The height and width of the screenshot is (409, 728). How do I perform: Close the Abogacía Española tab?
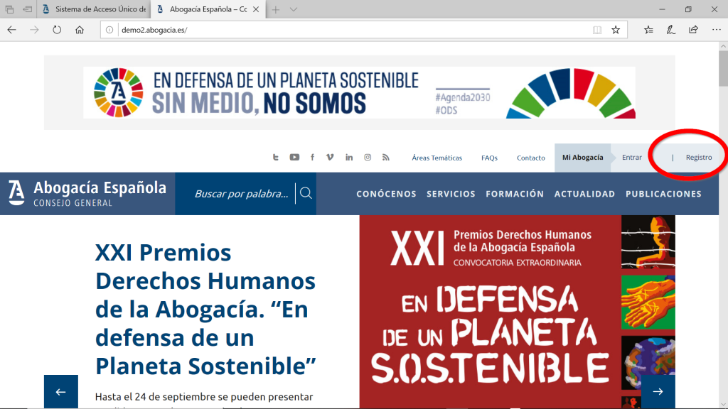point(256,9)
